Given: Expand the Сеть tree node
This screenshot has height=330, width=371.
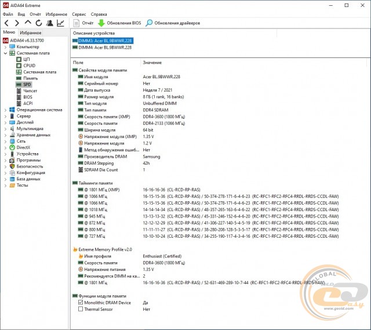Looking at the screenshot, I should coord(5,142).
